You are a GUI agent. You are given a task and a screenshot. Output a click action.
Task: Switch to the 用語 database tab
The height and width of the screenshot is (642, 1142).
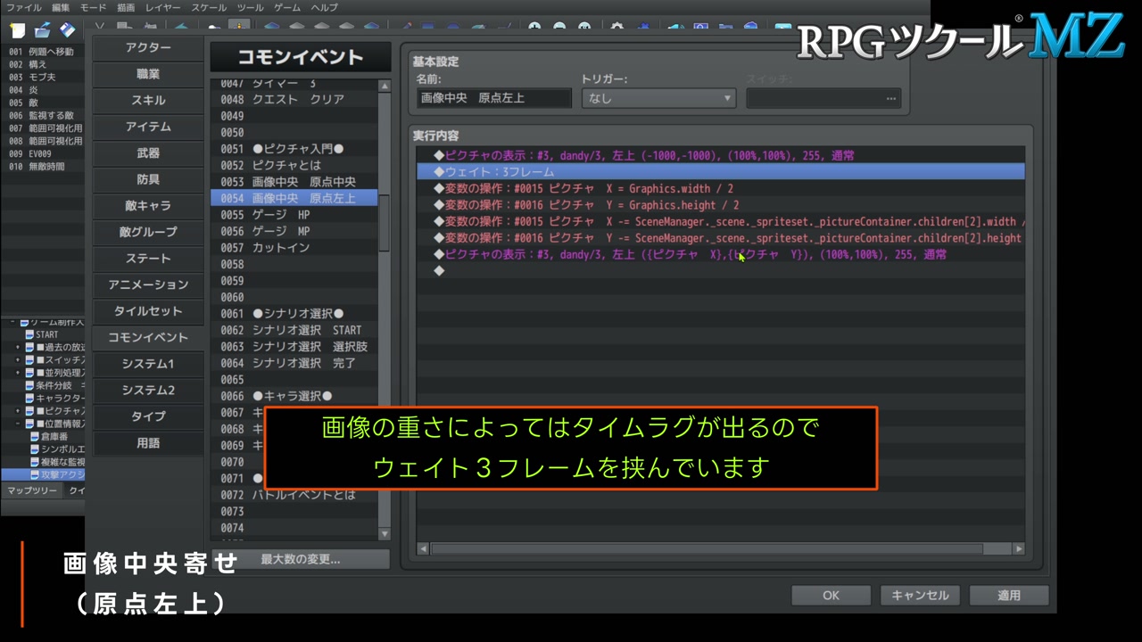[148, 442]
